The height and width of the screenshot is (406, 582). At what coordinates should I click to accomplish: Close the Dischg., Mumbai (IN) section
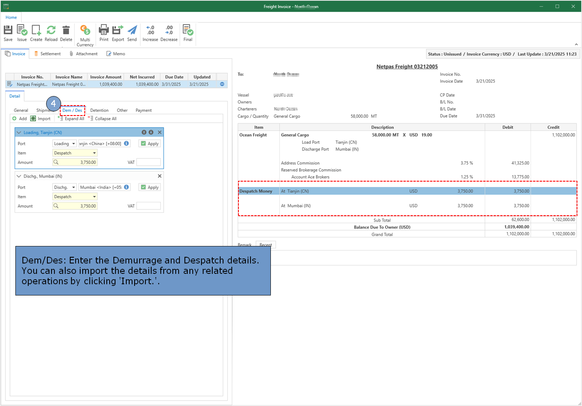point(160,176)
